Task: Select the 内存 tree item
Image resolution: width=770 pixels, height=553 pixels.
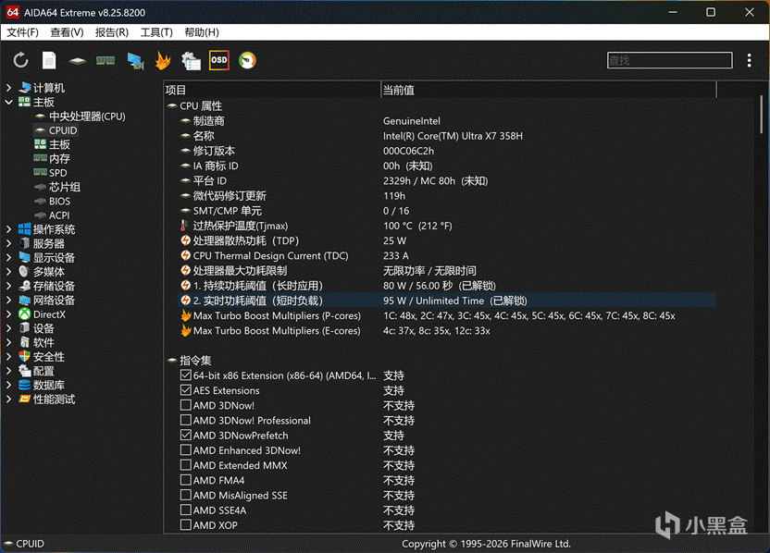Action: [59, 158]
